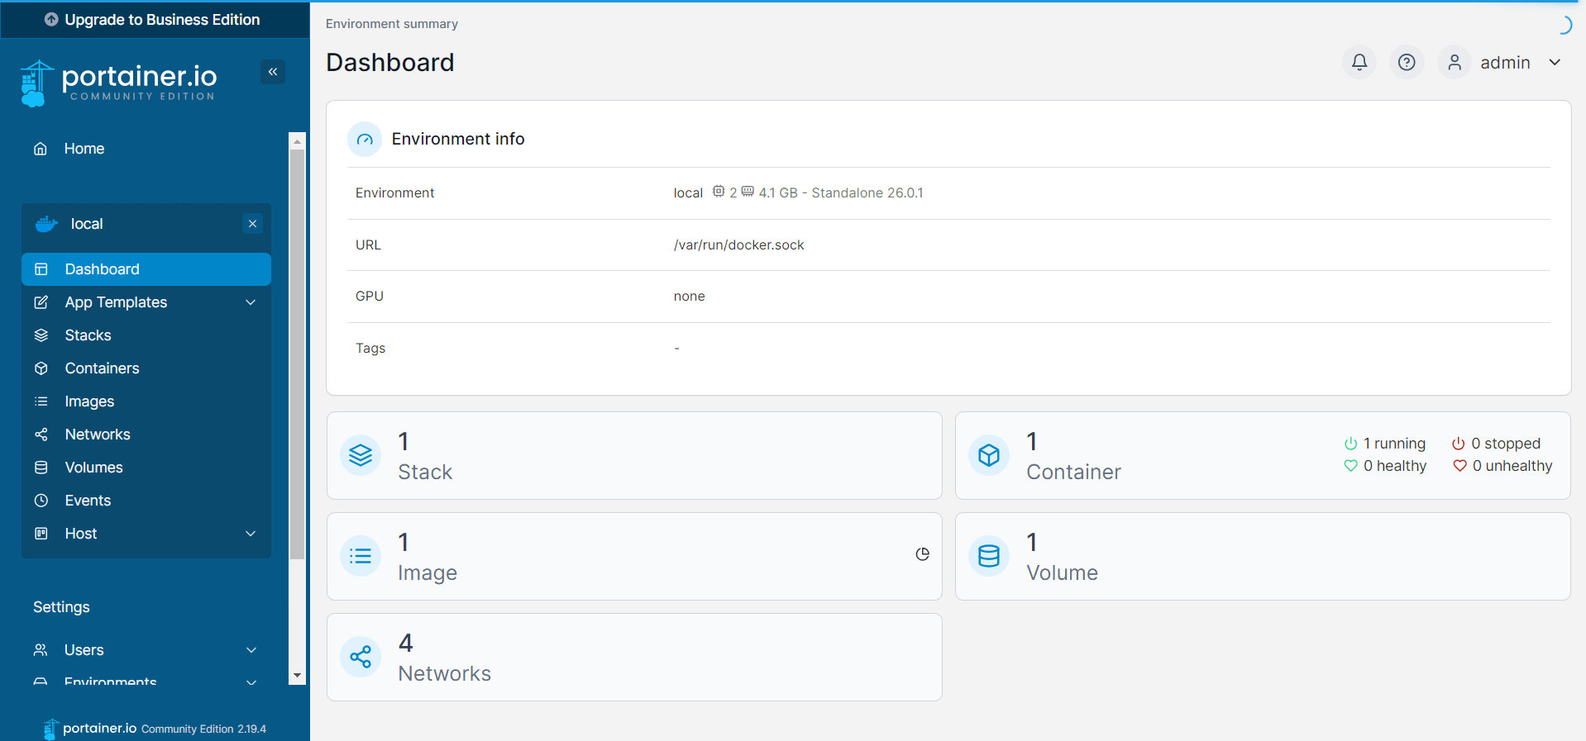The image size is (1586, 741).
Task: Open the notifications bell icon
Action: 1359,62
